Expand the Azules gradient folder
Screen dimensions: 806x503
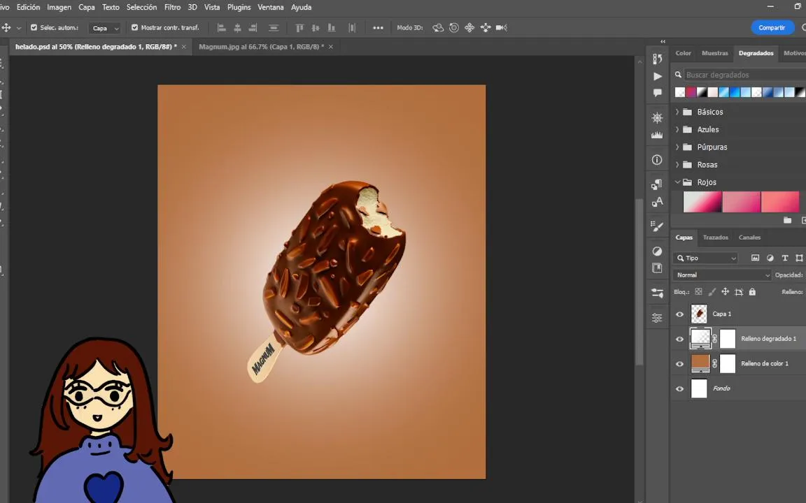[x=677, y=129]
